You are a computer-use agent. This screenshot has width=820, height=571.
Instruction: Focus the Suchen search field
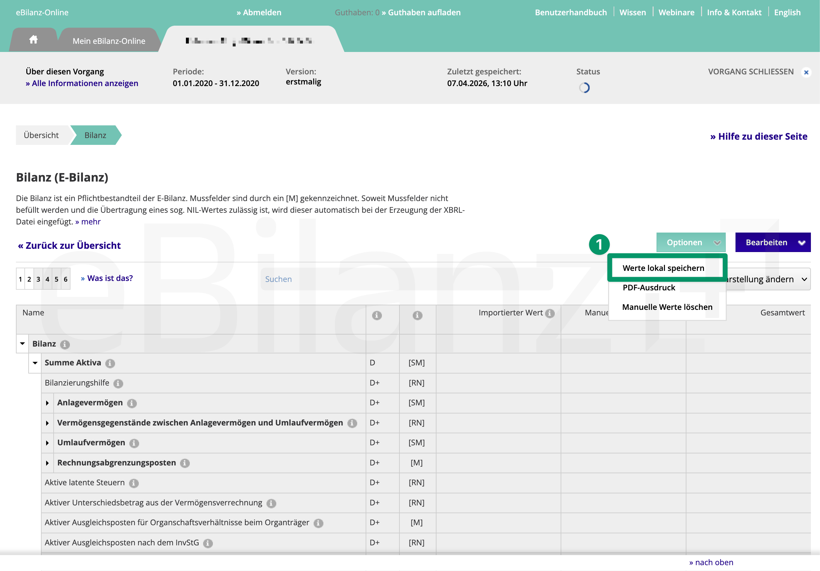pyautogui.click(x=407, y=279)
